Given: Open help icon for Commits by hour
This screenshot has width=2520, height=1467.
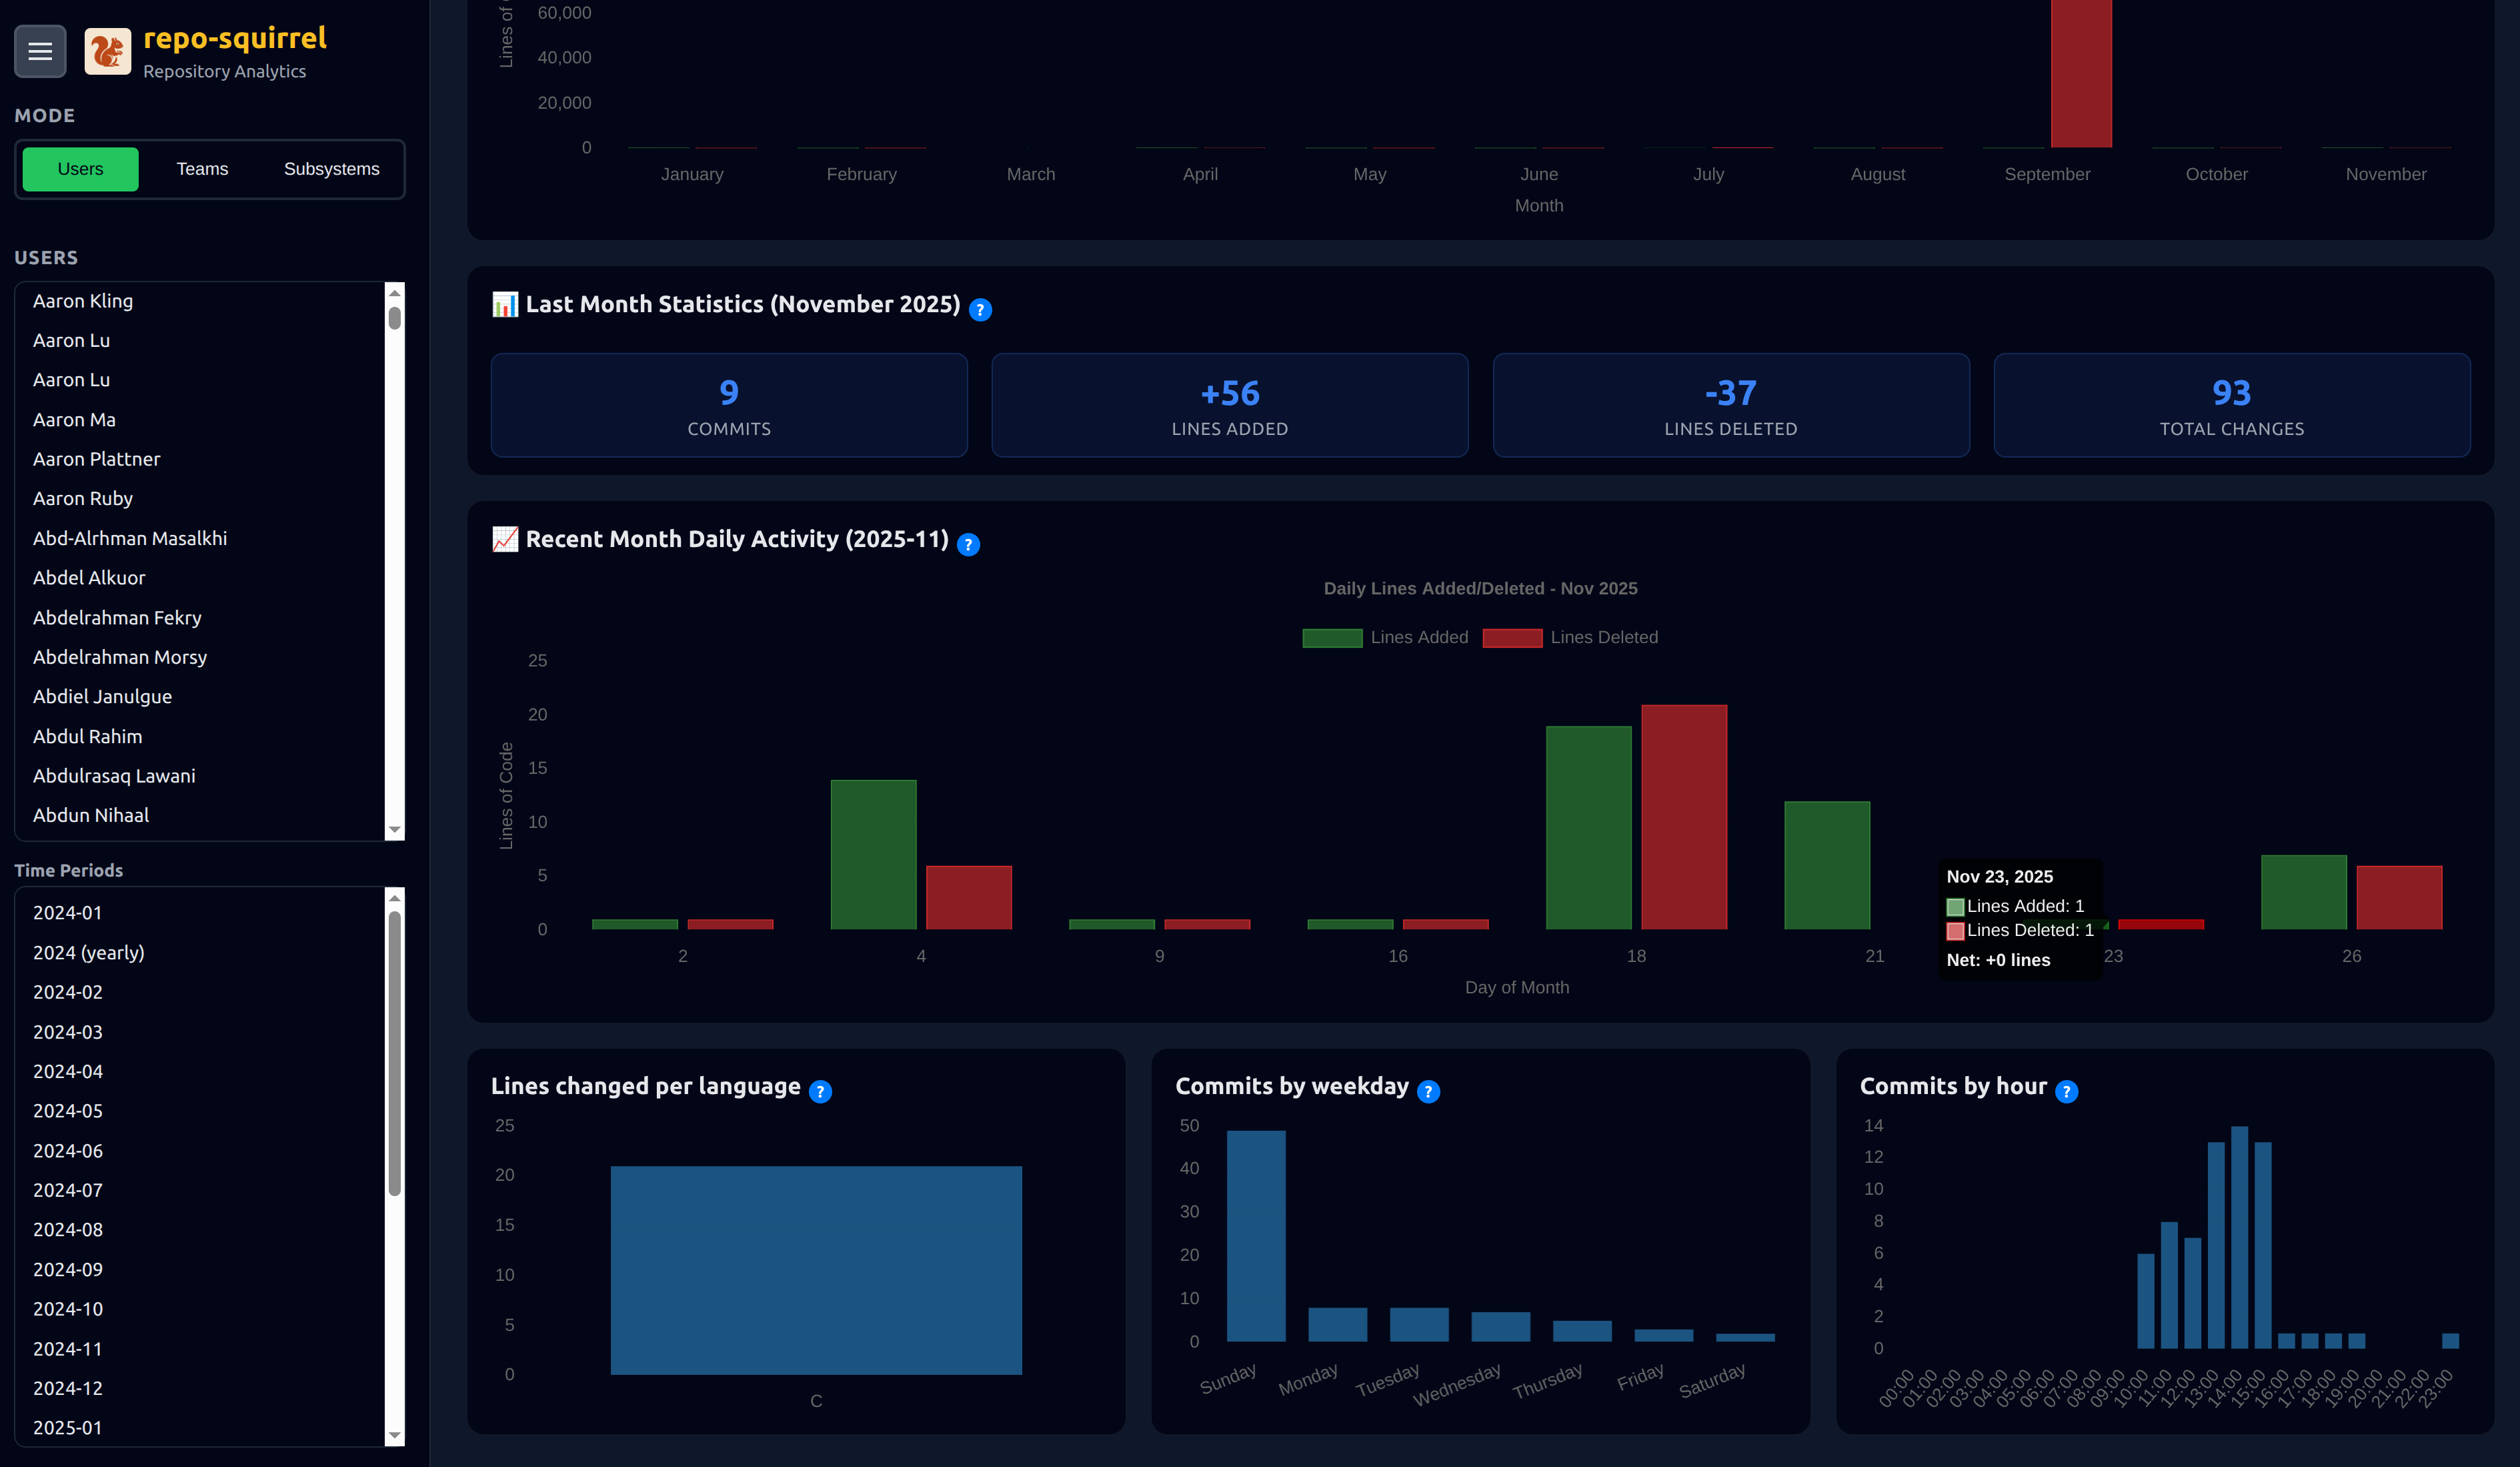Looking at the screenshot, I should pos(2066,1091).
